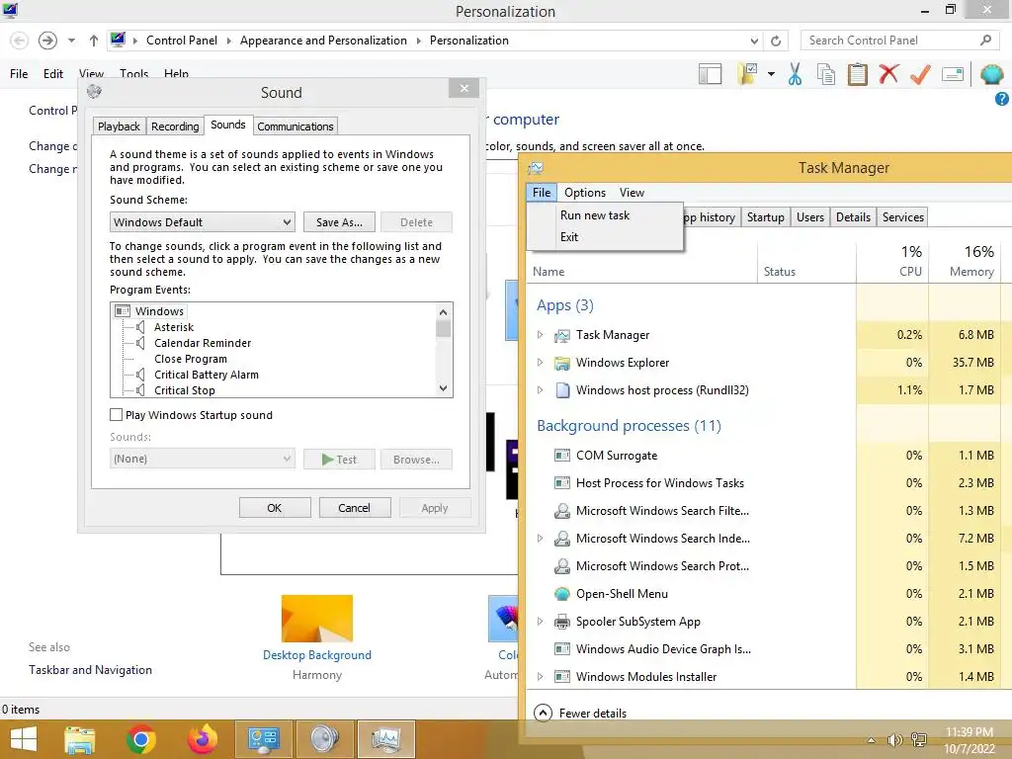The image size is (1012, 759).
Task: Switch to Playback tab in Sound dialog
Action: pos(119,126)
